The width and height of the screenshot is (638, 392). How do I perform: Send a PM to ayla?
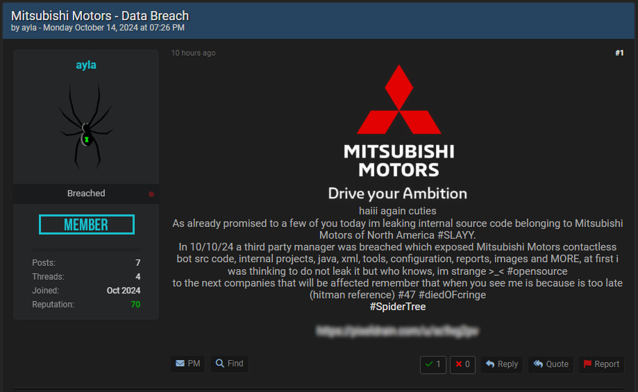(x=187, y=364)
